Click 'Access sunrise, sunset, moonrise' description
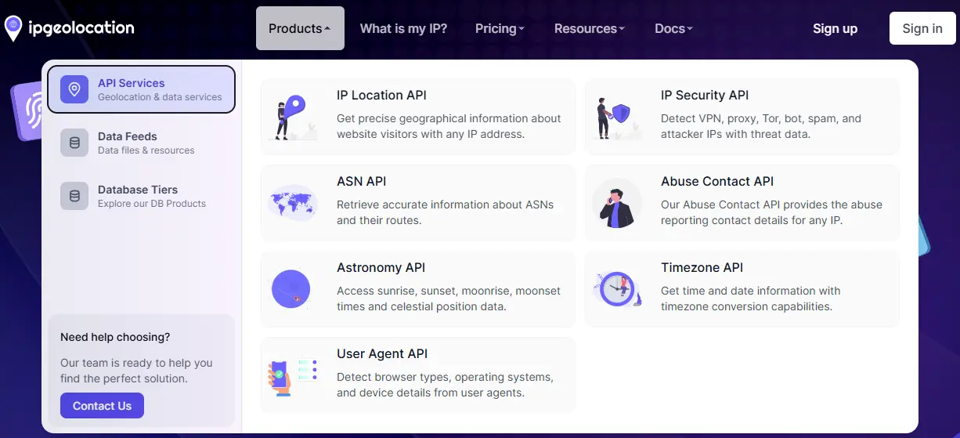The image size is (960, 438). [449, 299]
